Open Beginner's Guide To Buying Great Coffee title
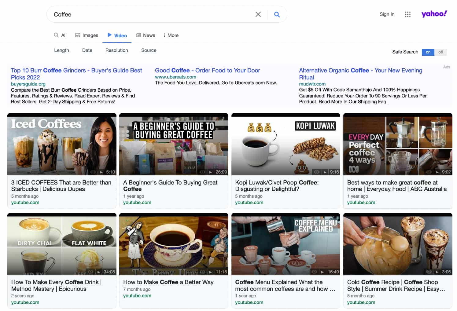457x311 pixels. pyautogui.click(x=170, y=186)
